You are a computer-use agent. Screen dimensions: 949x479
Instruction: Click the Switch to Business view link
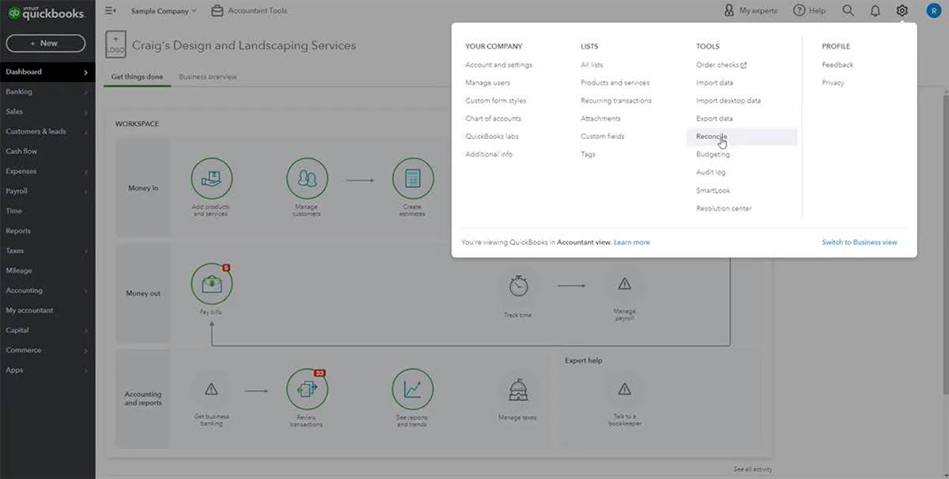(x=859, y=242)
